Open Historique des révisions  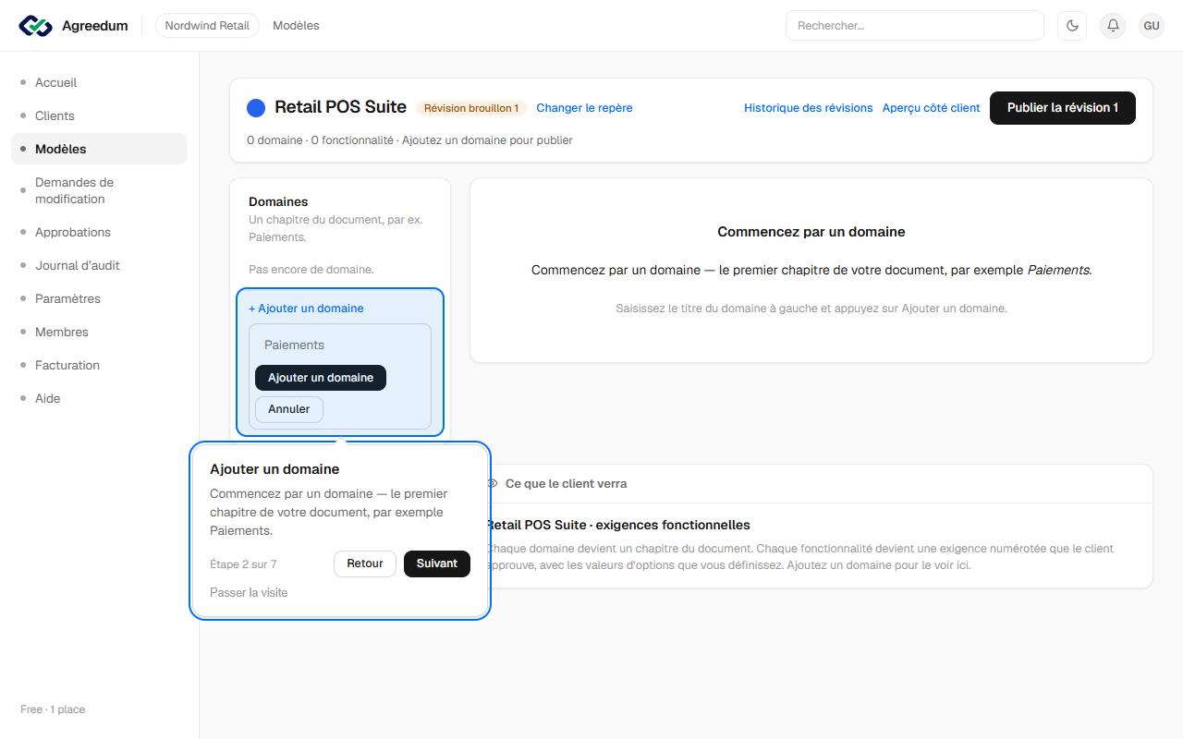pos(809,108)
